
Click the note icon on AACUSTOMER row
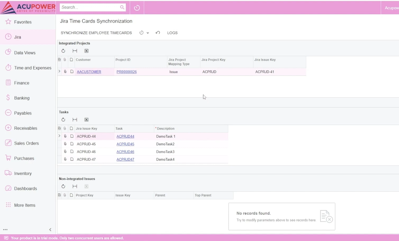tap(72, 72)
